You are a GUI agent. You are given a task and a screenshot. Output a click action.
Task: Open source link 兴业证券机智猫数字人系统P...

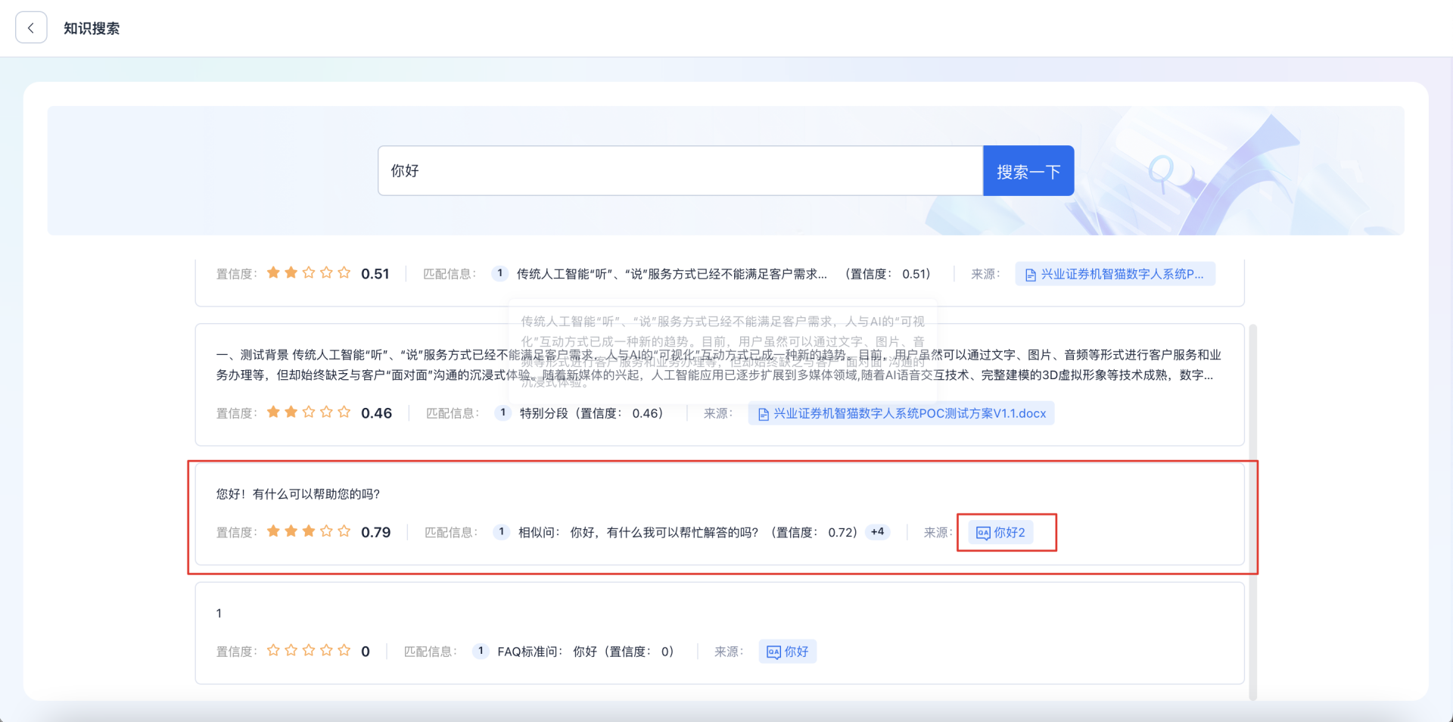point(1115,274)
